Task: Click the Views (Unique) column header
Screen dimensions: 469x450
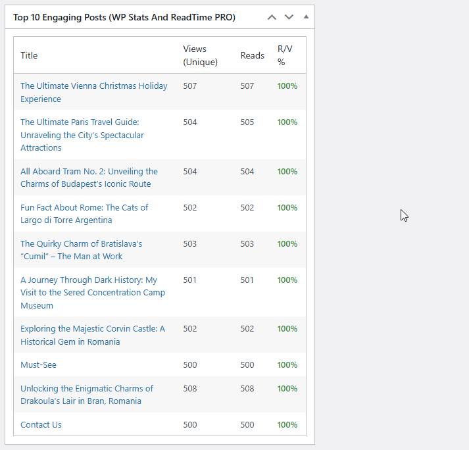Action: point(200,55)
